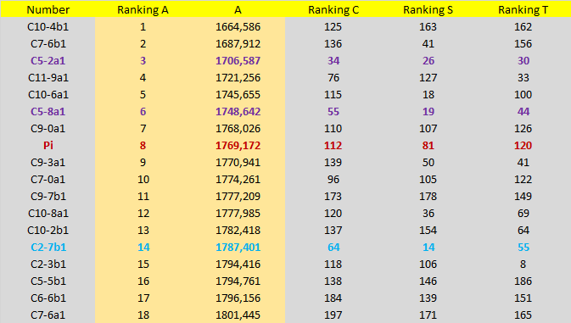Viewport: 571px width, 323px height.
Task: Click cell with value 1769,172
Action: pos(238,146)
